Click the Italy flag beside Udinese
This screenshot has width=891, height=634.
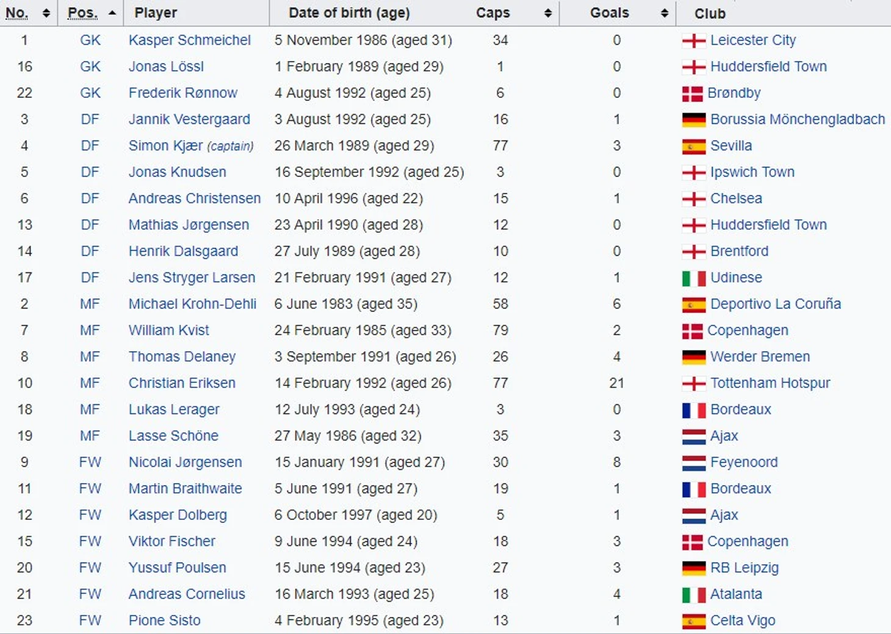694,278
